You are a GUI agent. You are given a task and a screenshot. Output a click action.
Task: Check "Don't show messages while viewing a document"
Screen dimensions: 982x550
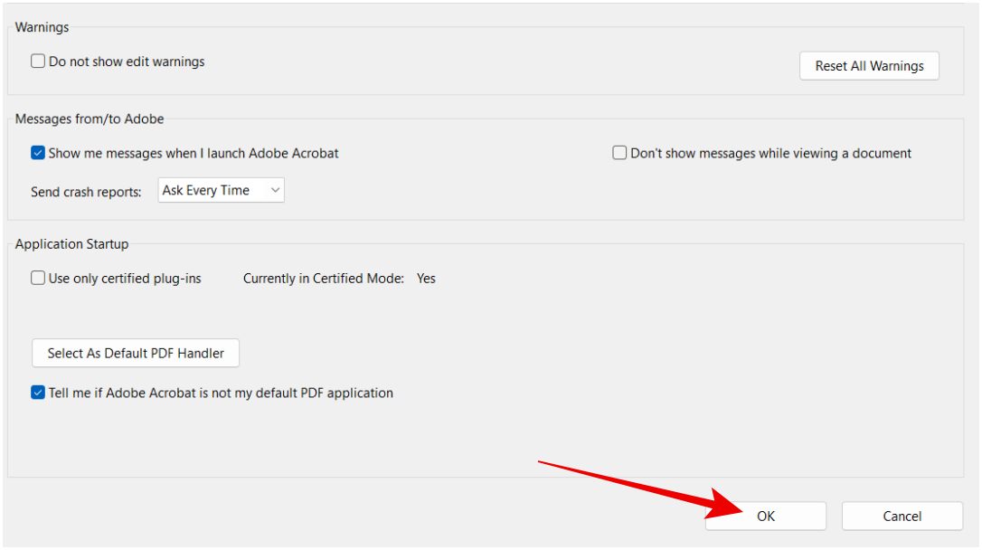(618, 153)
